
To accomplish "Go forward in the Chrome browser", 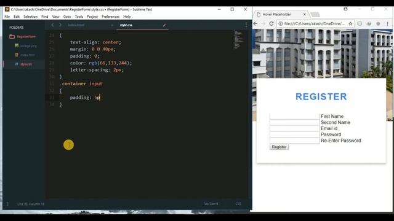I will [x=263, y=23].
